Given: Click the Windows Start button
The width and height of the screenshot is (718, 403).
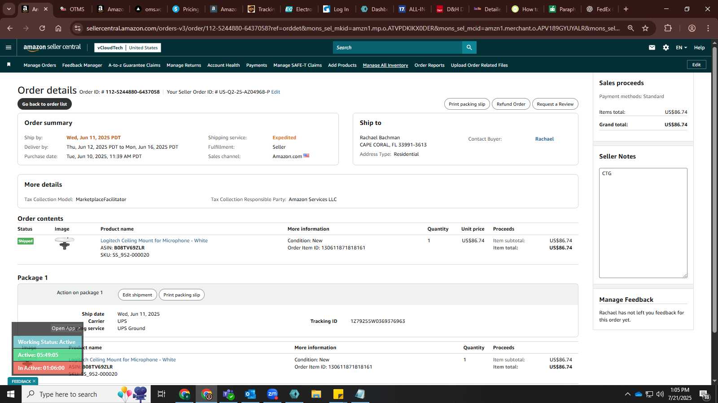Looking at the screenshot, I should tap(11, 394).
